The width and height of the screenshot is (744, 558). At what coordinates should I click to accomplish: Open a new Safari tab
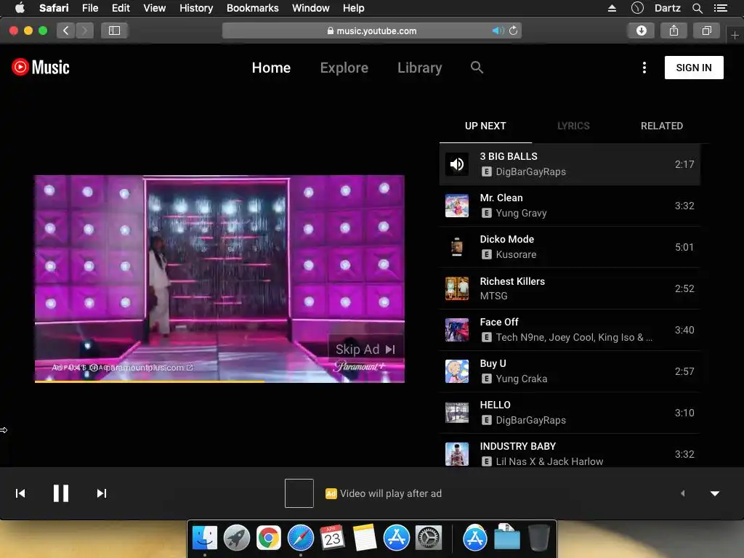coord(735,35)
